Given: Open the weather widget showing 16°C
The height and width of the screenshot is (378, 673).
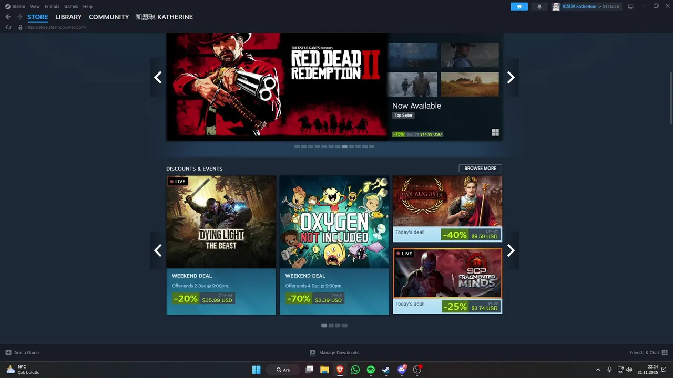Looking at the screenshot, I should [x=23, y=370].
